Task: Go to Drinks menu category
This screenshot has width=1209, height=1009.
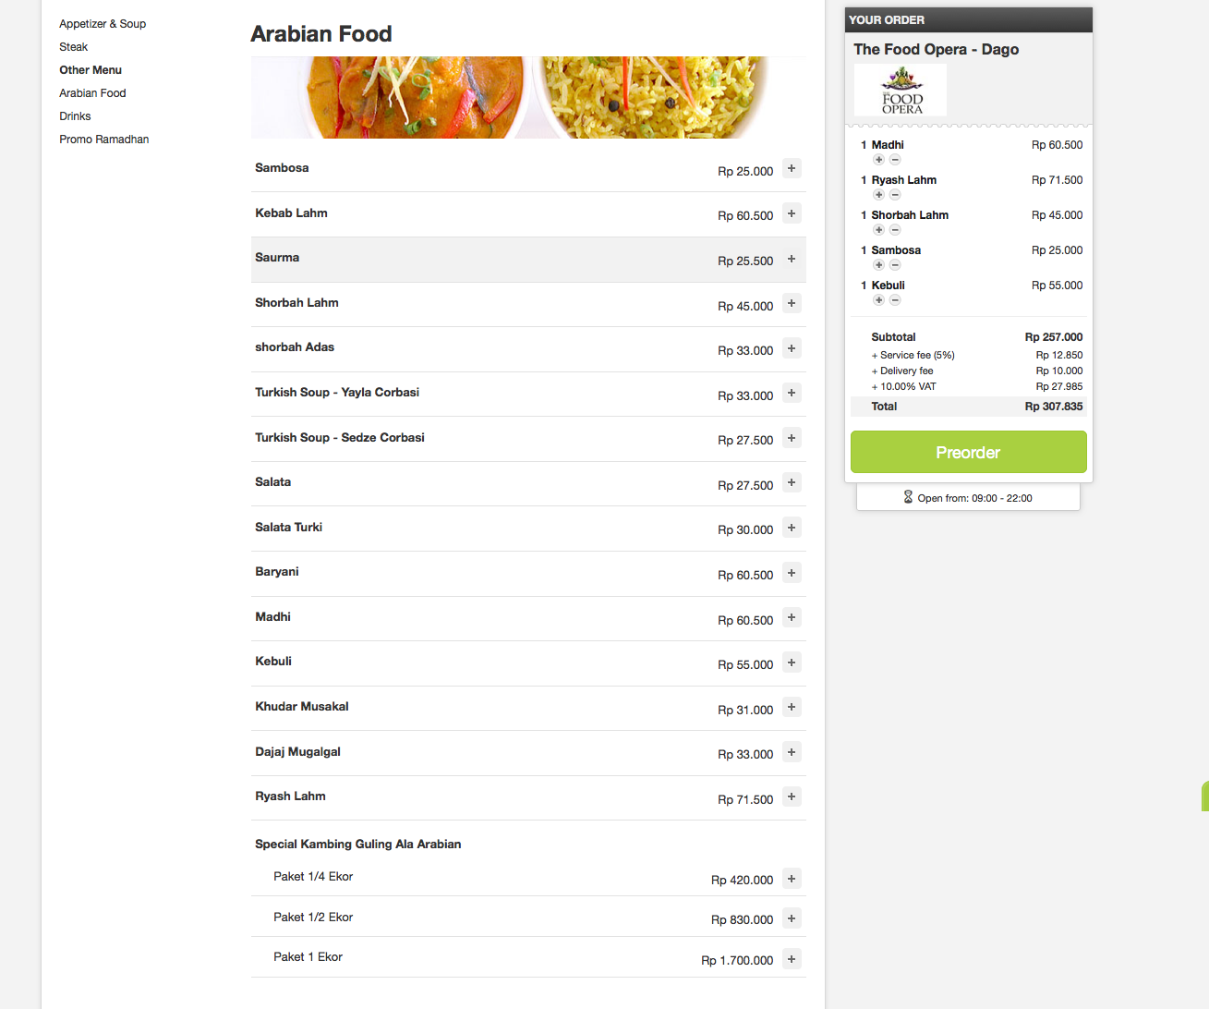Action: click(75, 116)
